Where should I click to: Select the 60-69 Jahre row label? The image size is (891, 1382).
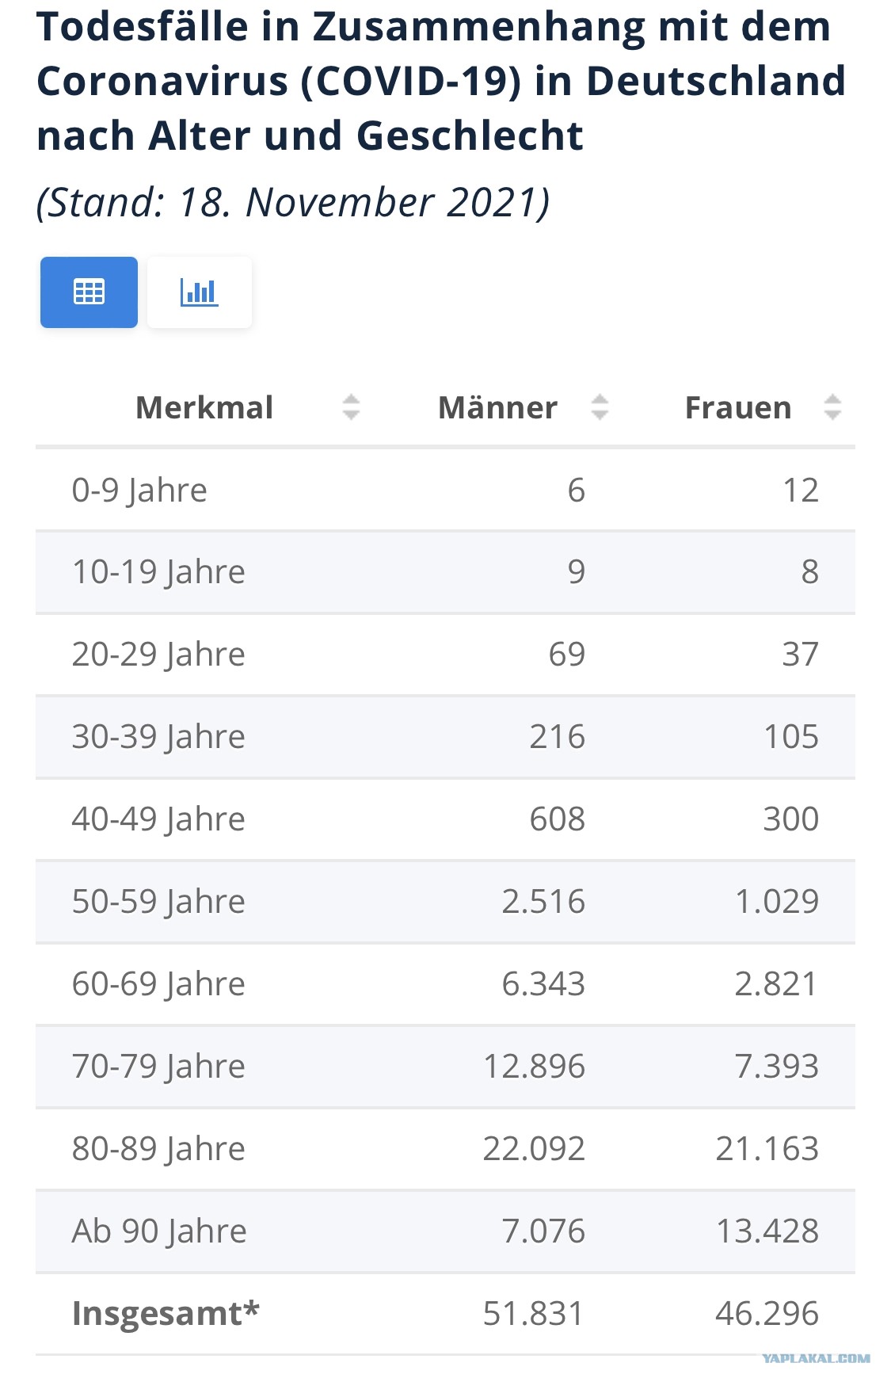[x=158, y=984]
